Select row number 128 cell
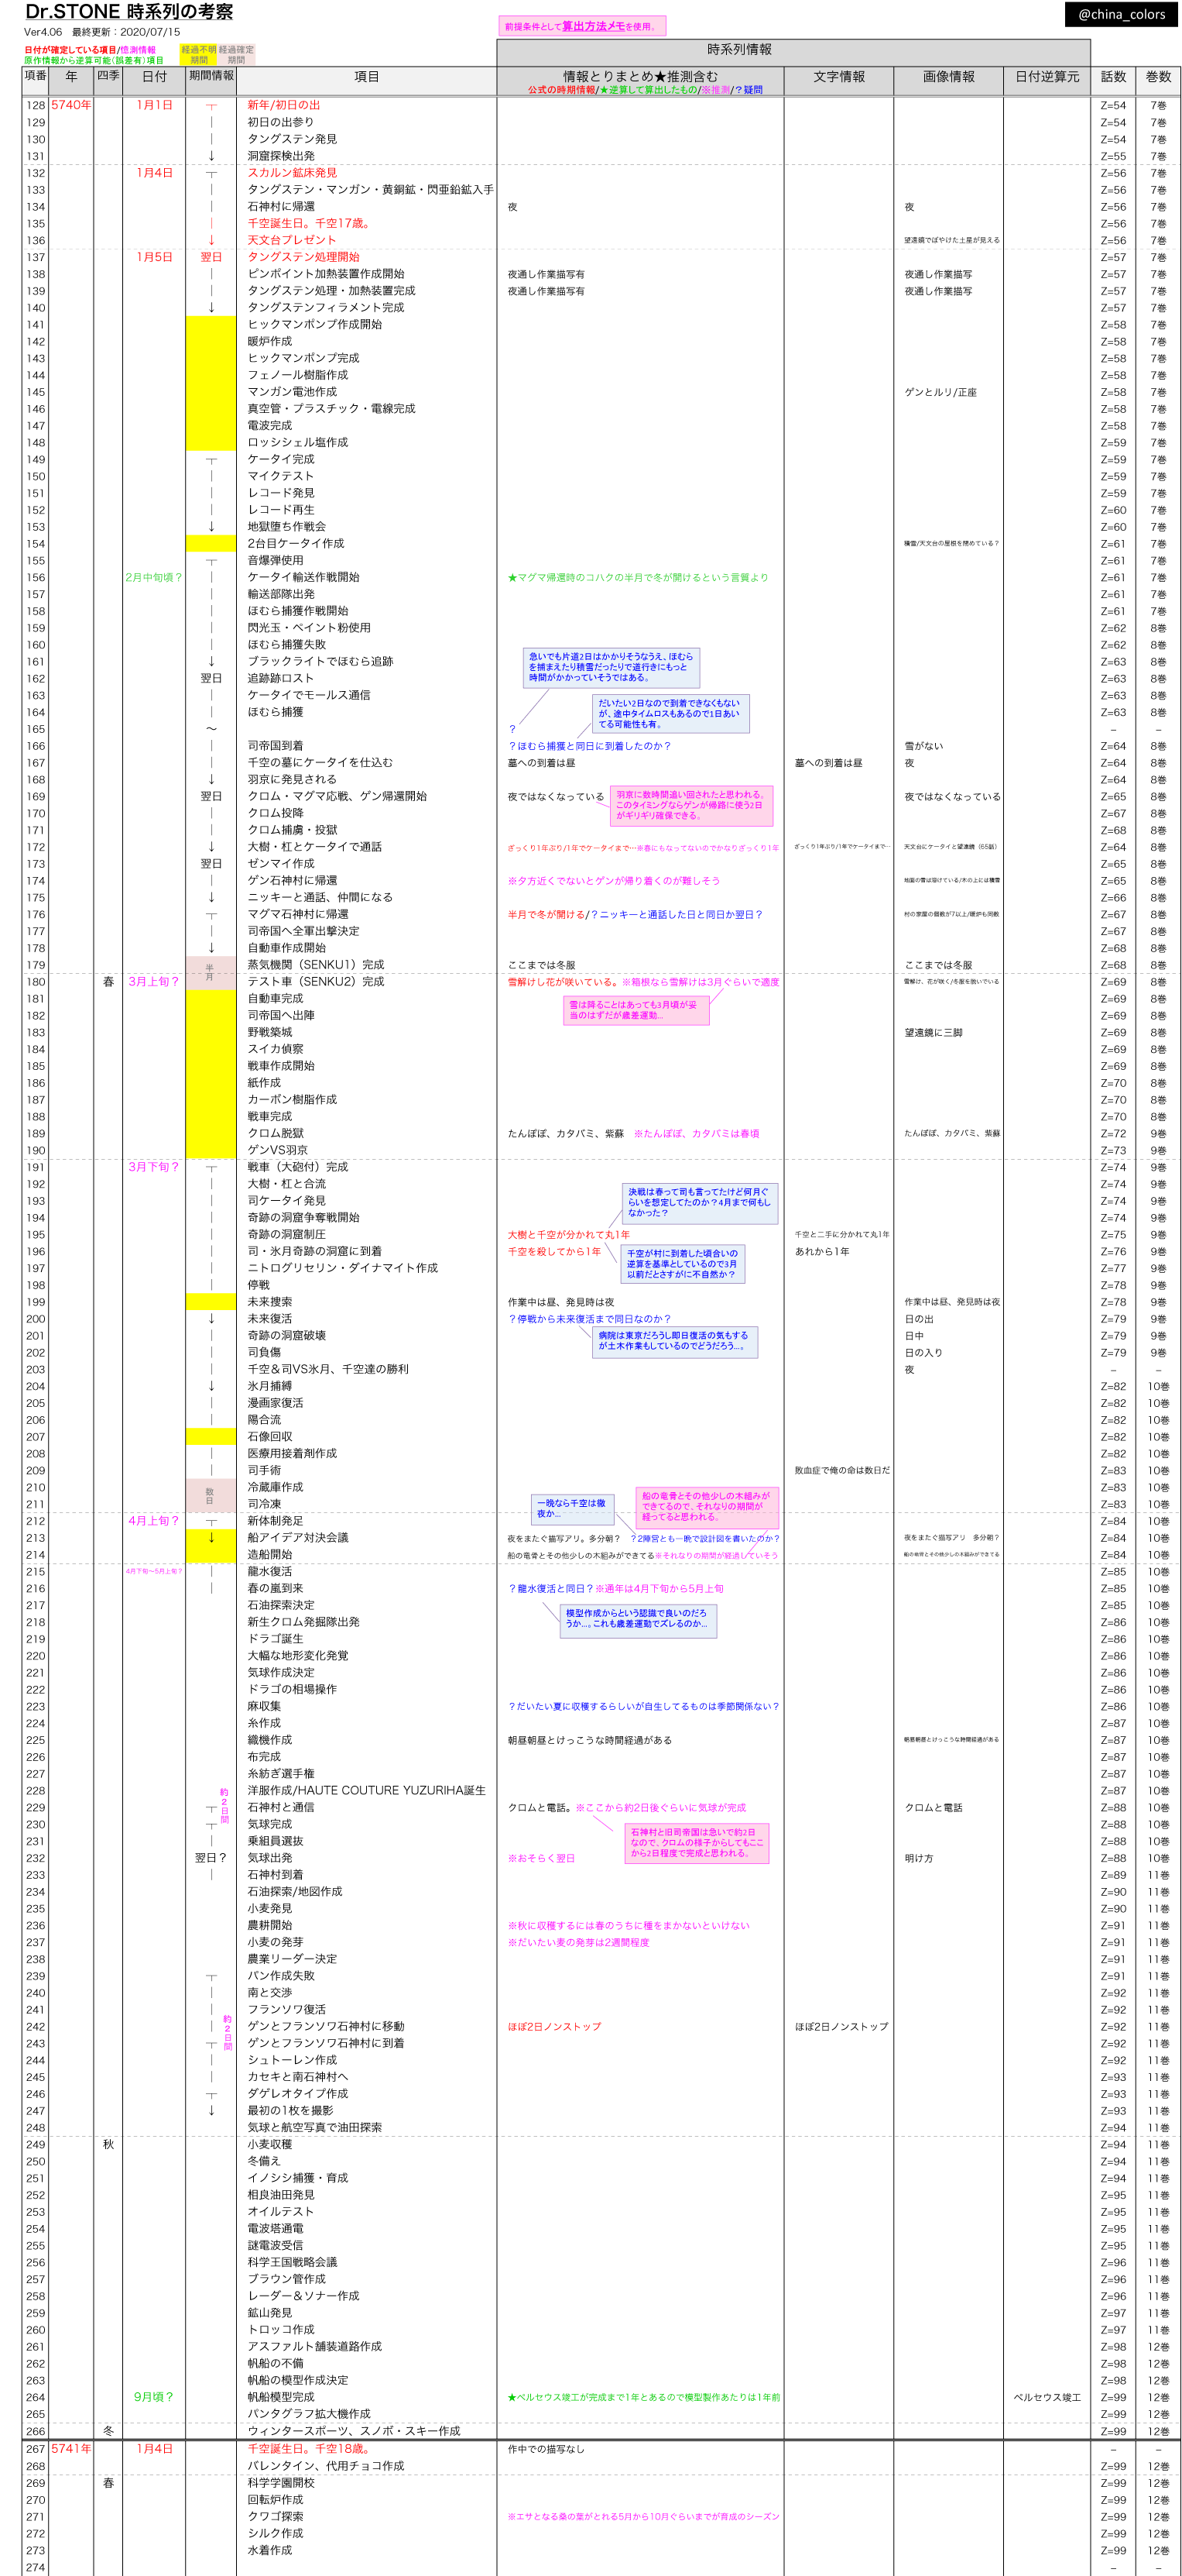Image resolution: width=1182 pixels, height=2576 pixels. click(x=35, y=105)
